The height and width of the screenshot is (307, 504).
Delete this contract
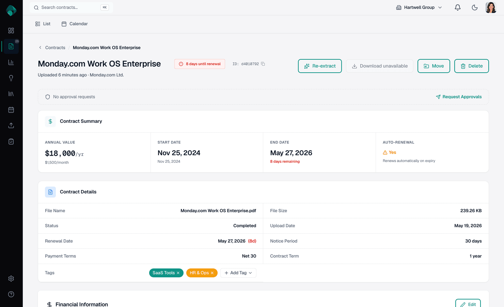[x=472, y=66]
